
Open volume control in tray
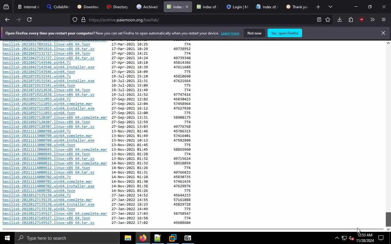(x=351, y=238)
